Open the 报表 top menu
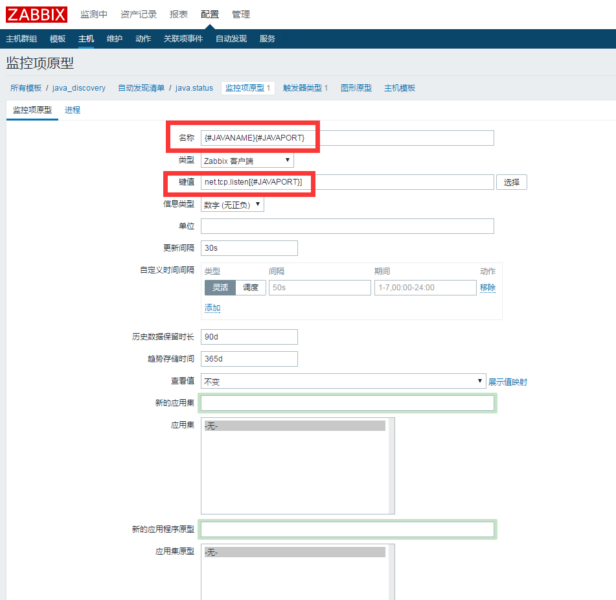Screen dimensions: 616x600 [x=179, y=14]
